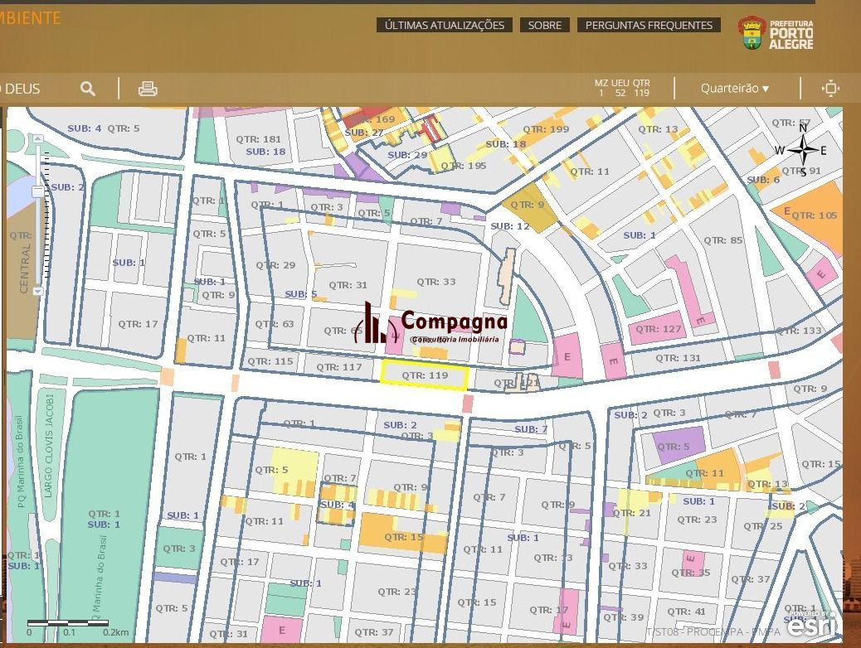Viewport: 861px width, 648px height.
Task: Select pink block QTR: 127
Action: point(658,329)
